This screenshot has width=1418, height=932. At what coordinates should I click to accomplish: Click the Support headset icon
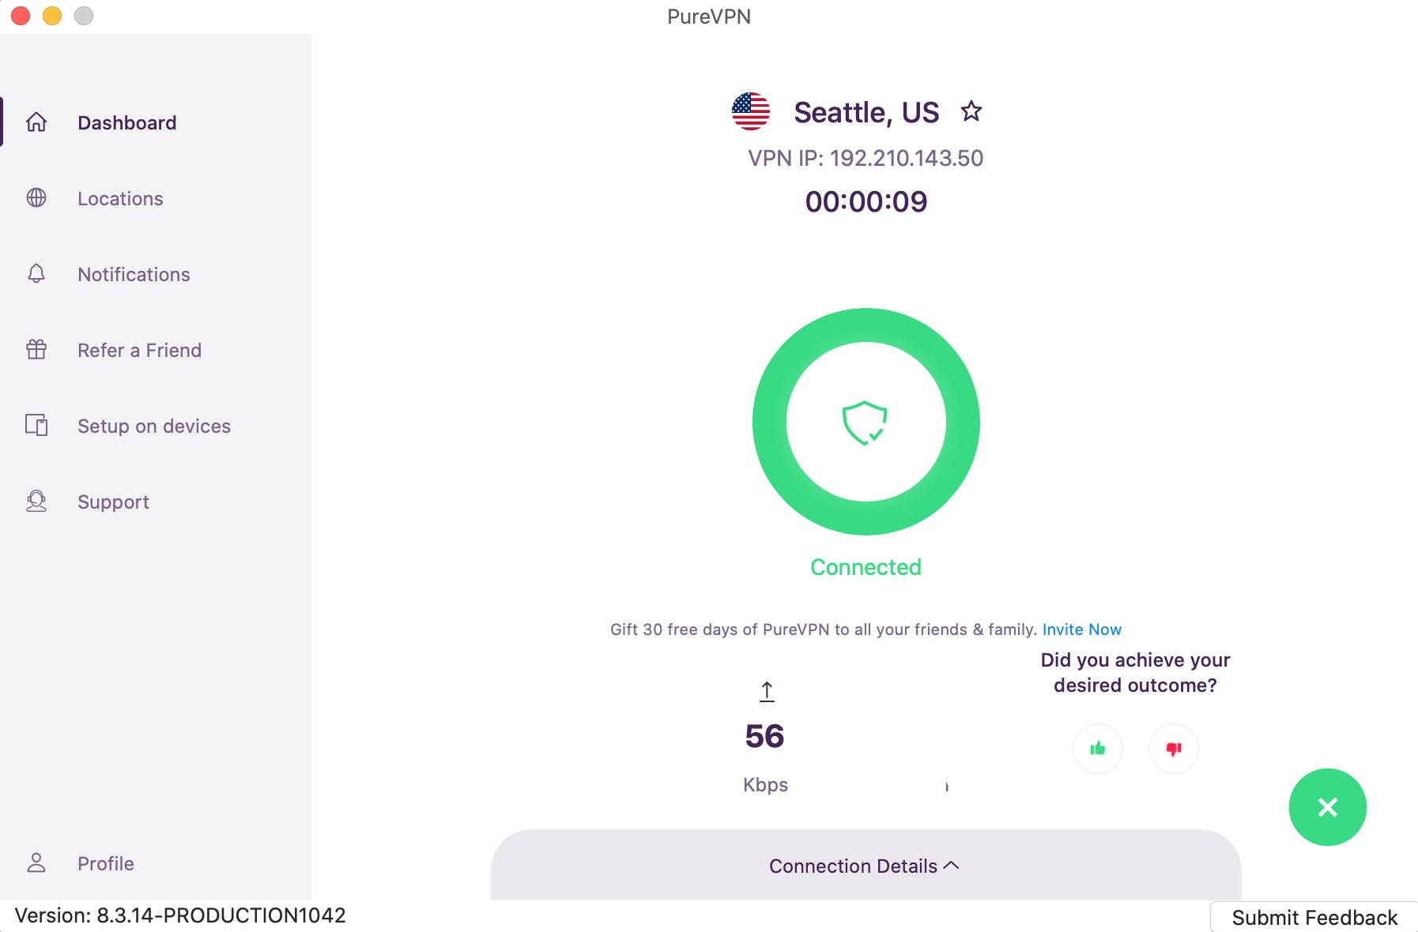pyautogui.click(x=36, y=502)
